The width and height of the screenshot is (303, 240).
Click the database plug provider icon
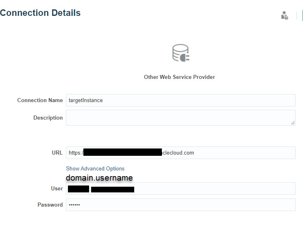(181, 53)
